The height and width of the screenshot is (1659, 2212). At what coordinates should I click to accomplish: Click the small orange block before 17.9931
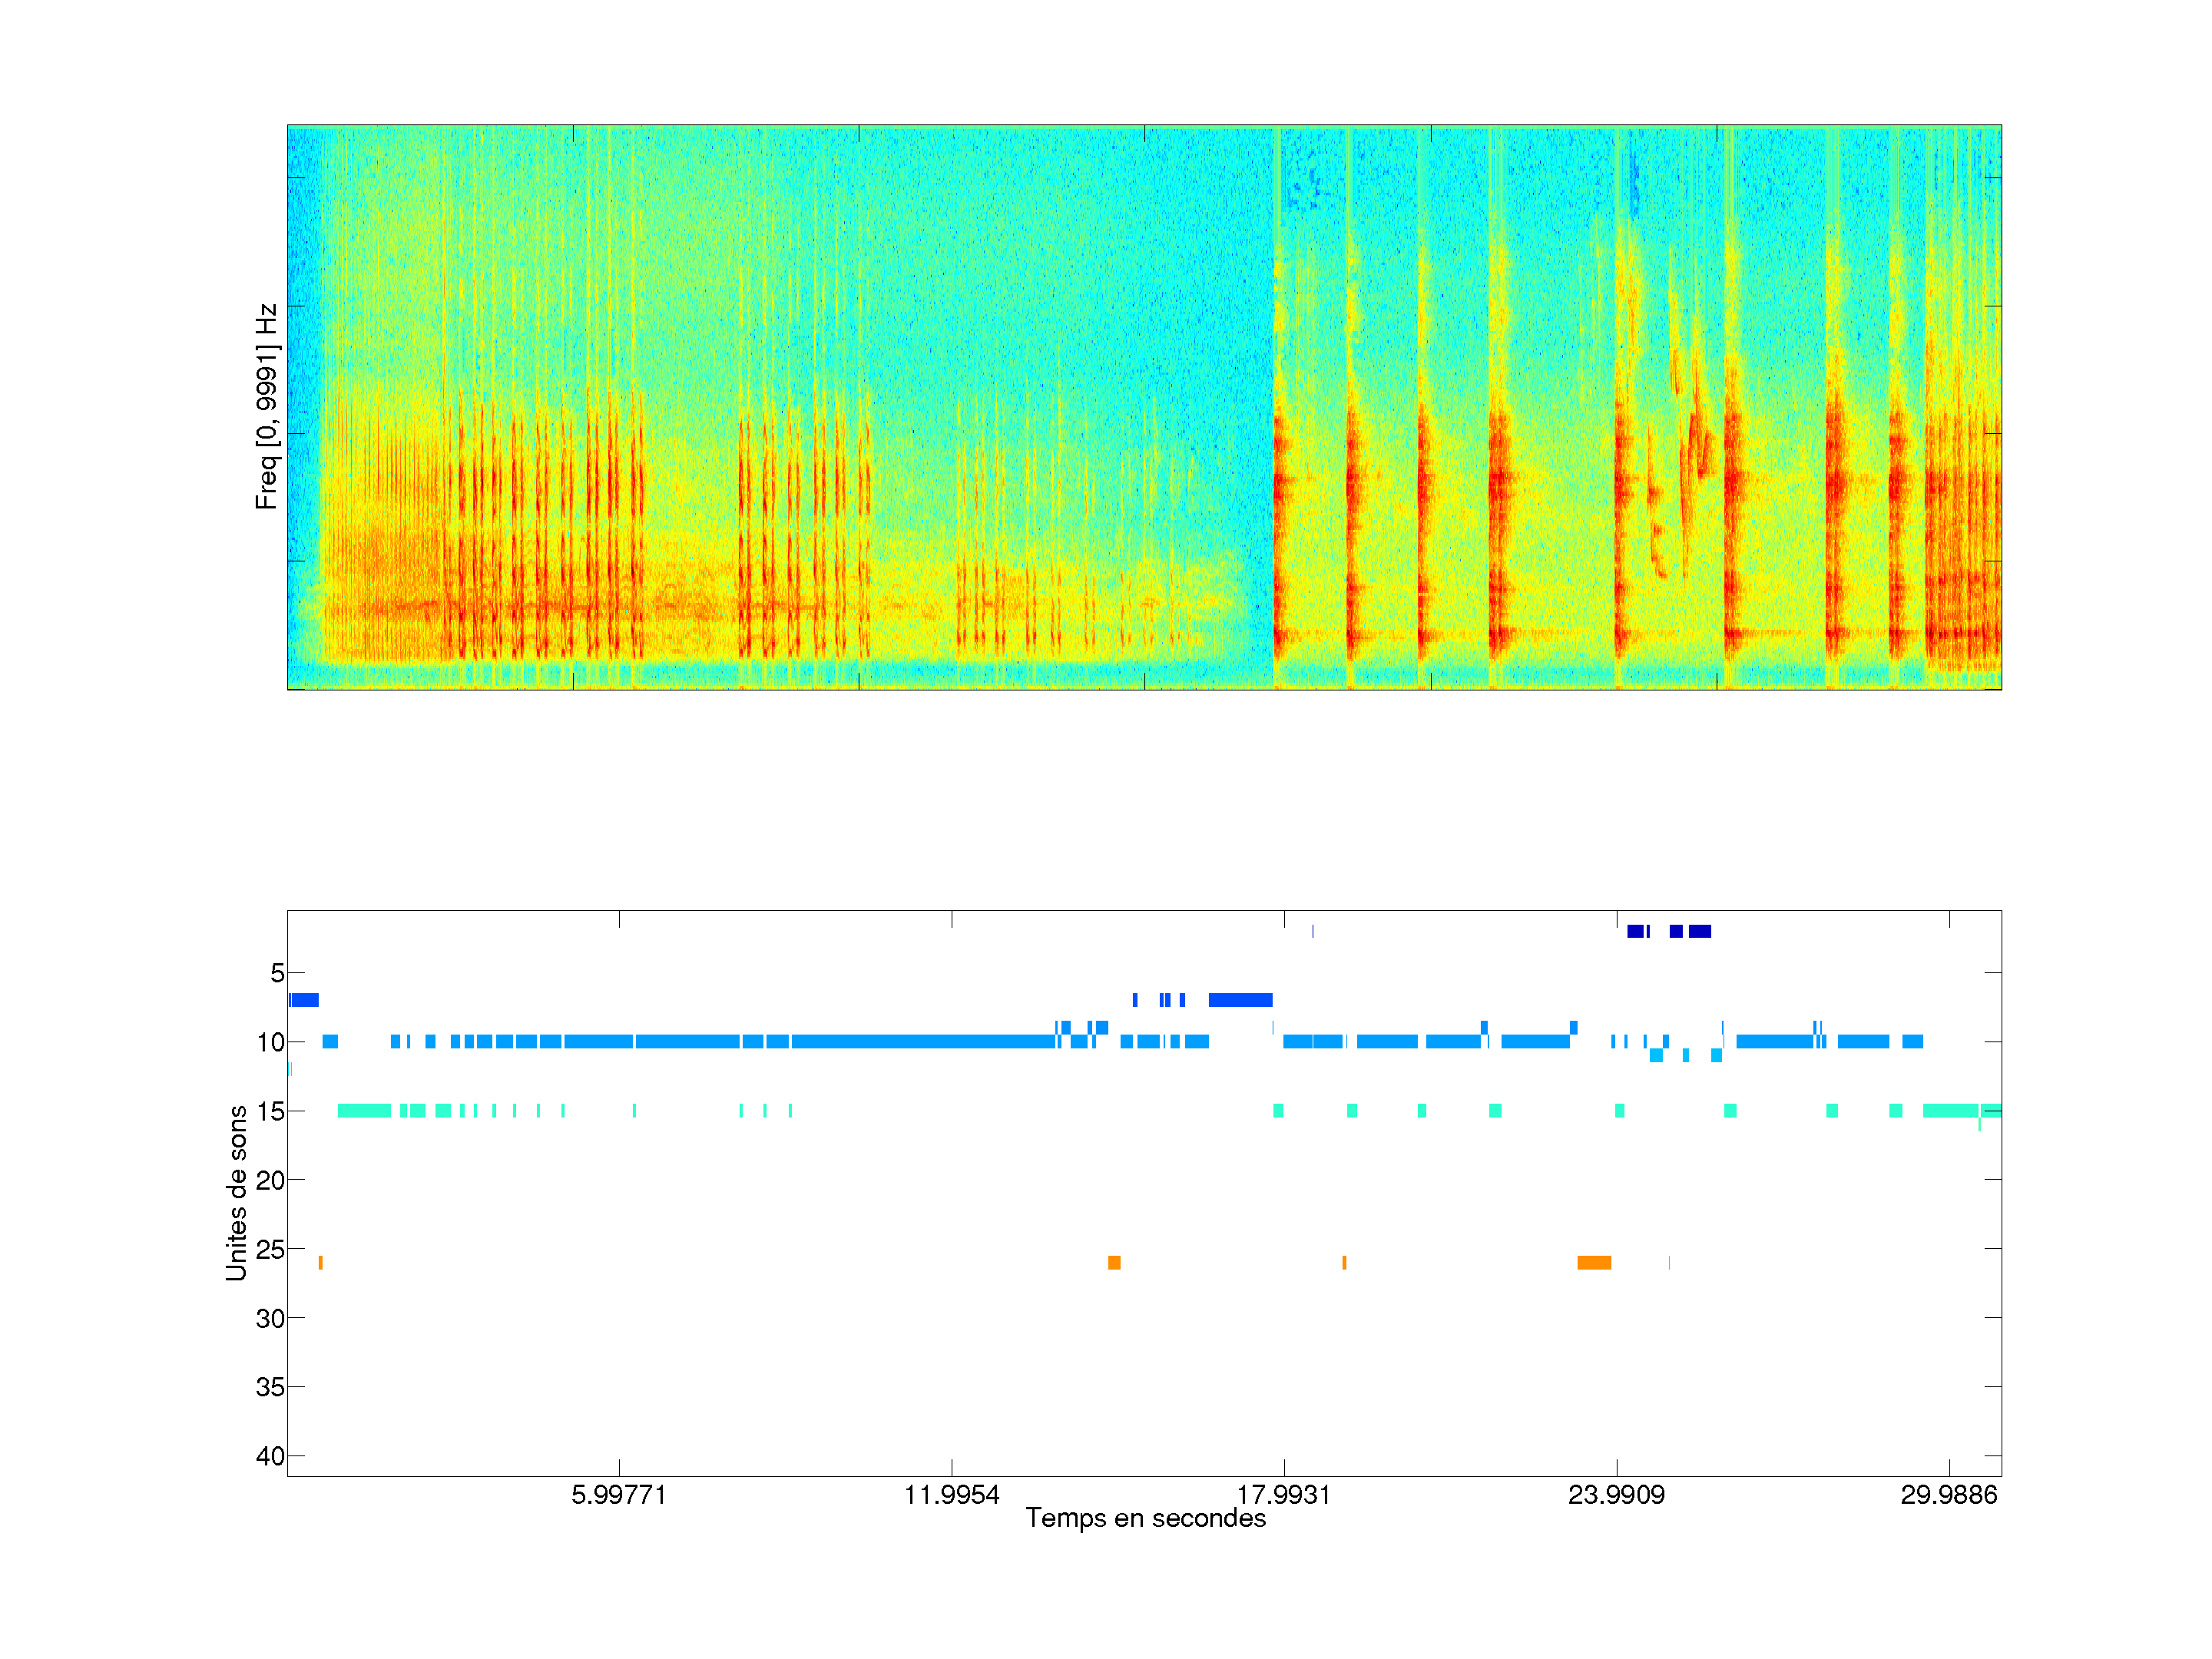tap(1114, 1263)
